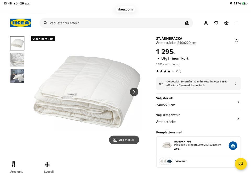251x174 pixels.
Task: Focus the Vad letar du efter search field
Action: [x=115, y=23]
